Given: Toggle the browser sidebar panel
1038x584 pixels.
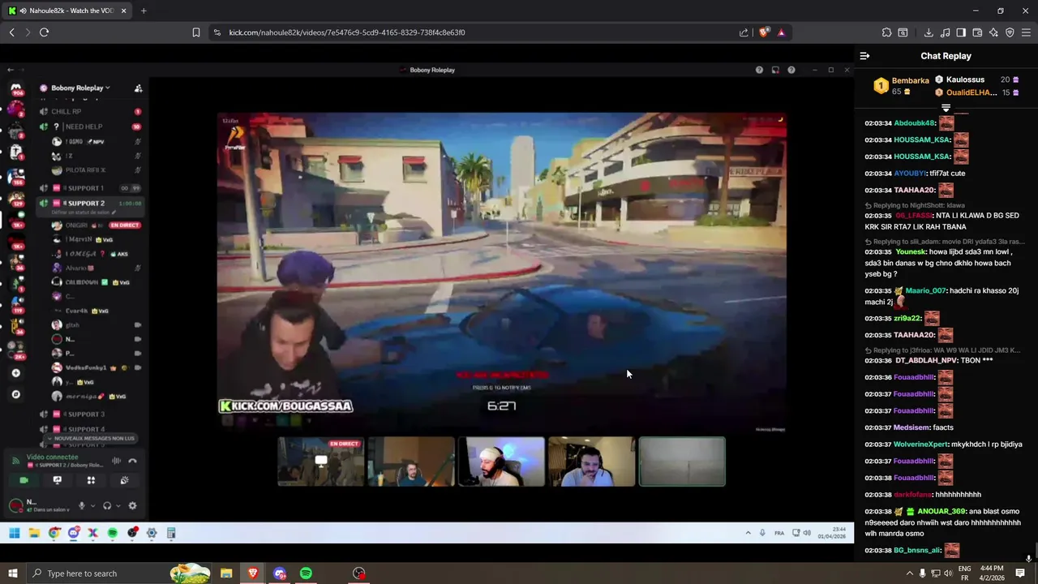Looking at the screenshot, I should (x=961, y=32).
